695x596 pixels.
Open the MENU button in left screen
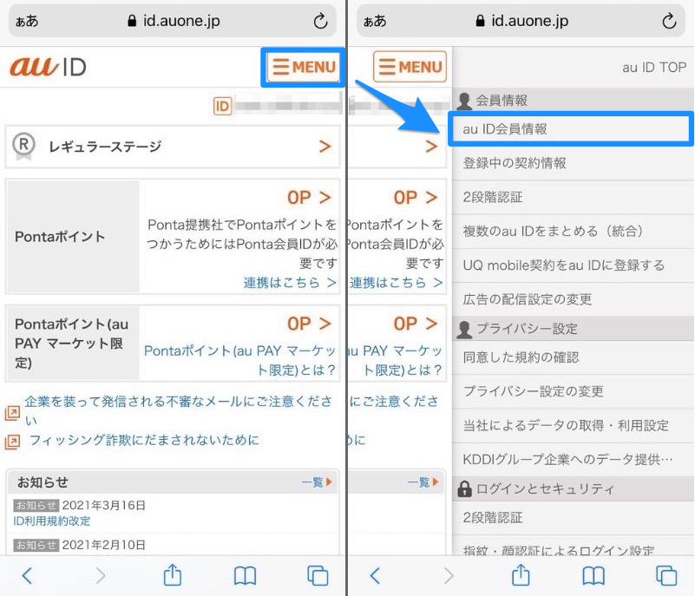pyautogui.click(x=303, y=67)
